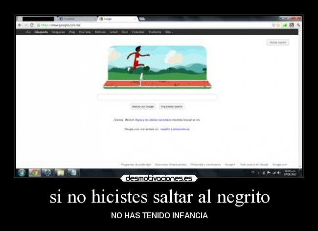Viewport: 318px width, 231px height.
Task: Click the green extension icon in toolbar
Action: (285, 25)
